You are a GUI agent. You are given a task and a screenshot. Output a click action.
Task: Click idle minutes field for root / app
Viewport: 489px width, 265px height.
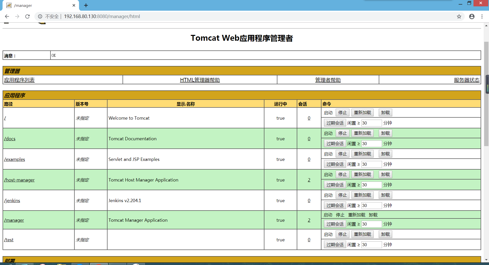click(372, 123)
